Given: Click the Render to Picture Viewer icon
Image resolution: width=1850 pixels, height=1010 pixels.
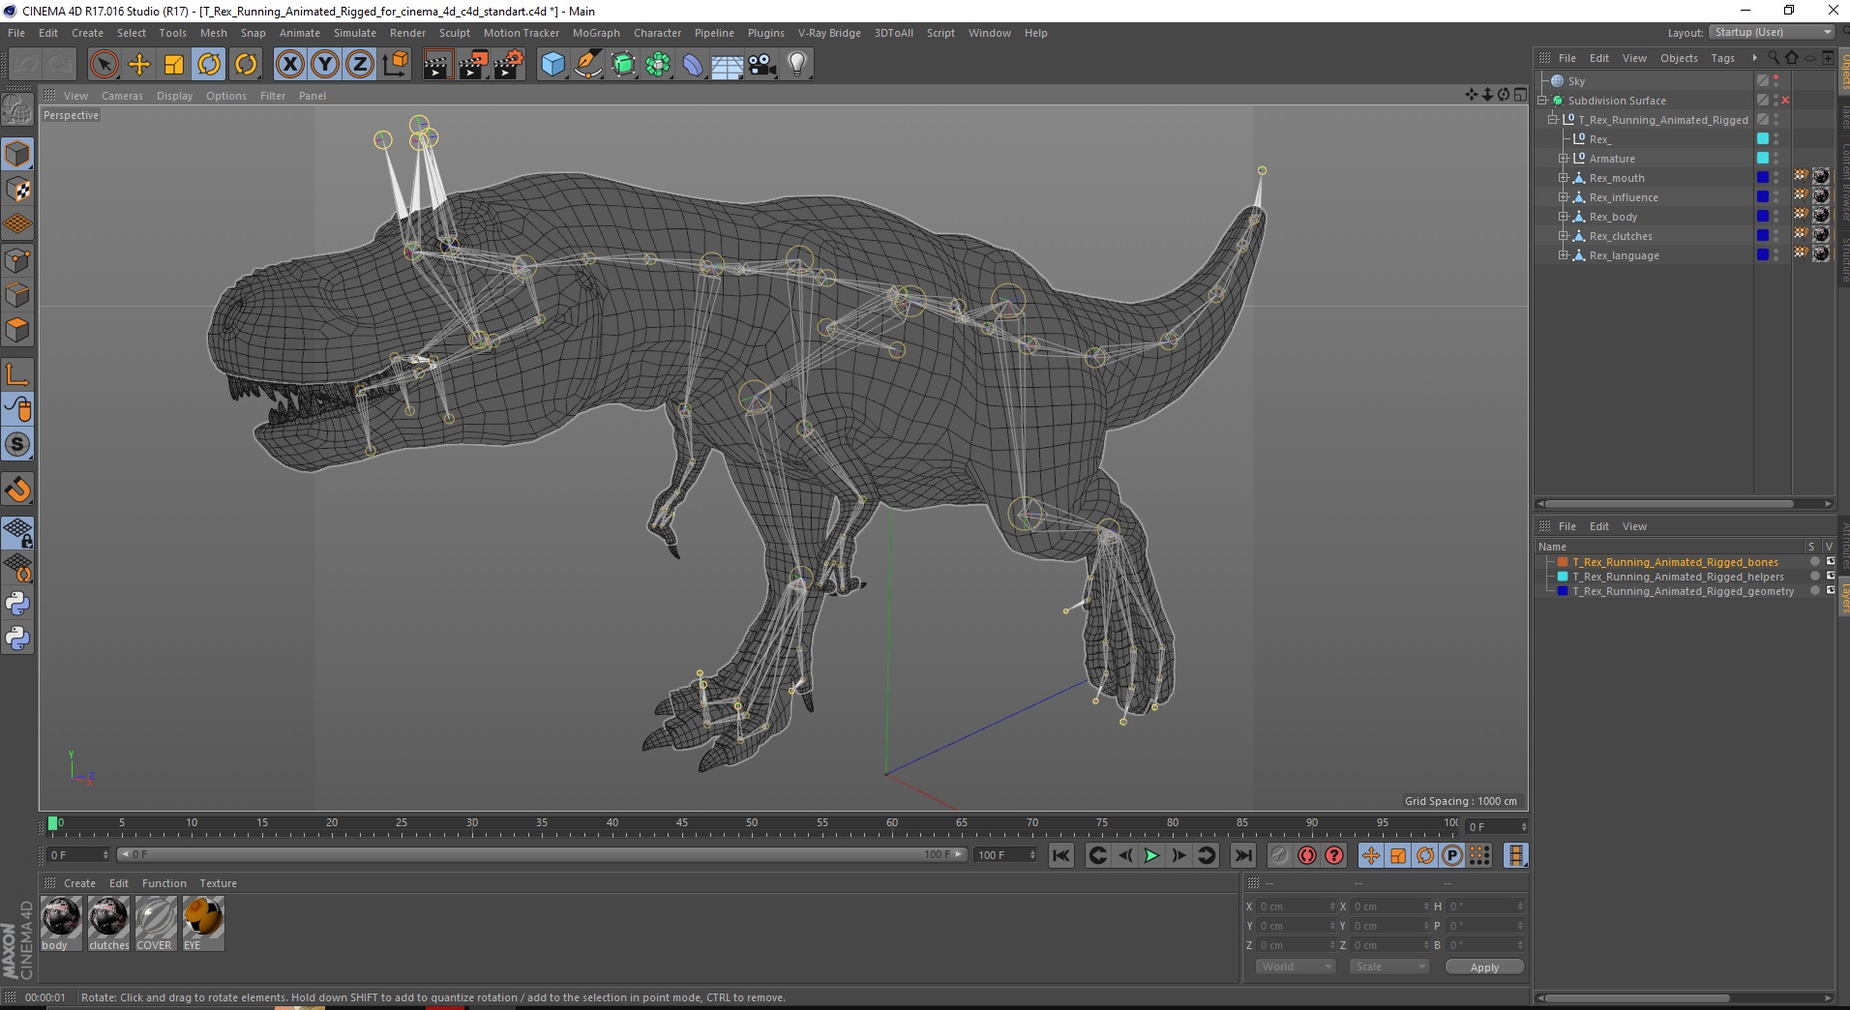Looking at the screenshot, I should tap(473, 65).
